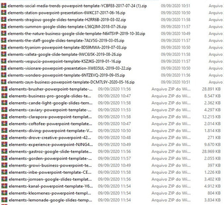Viewport: 224px width, 205px height.
Task: Click the zip icon next to elements-kanal-powerpoint-template
Action: click(4, 186)
